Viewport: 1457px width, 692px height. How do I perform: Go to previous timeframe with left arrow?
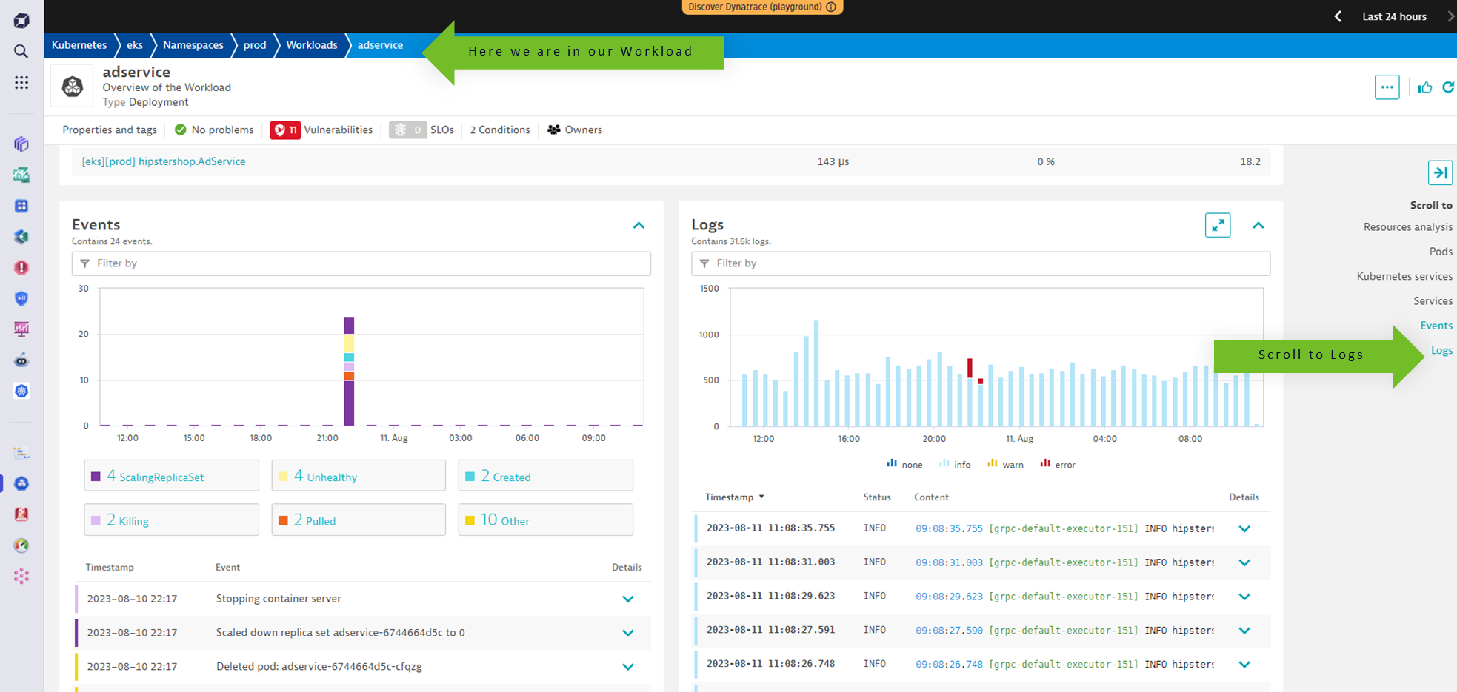[x=1338, y=16]
